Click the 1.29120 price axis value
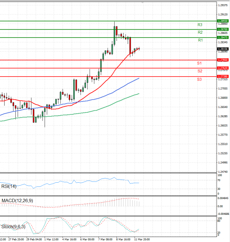The width and height of the screenshot is (230, 242). coord(223,15)
